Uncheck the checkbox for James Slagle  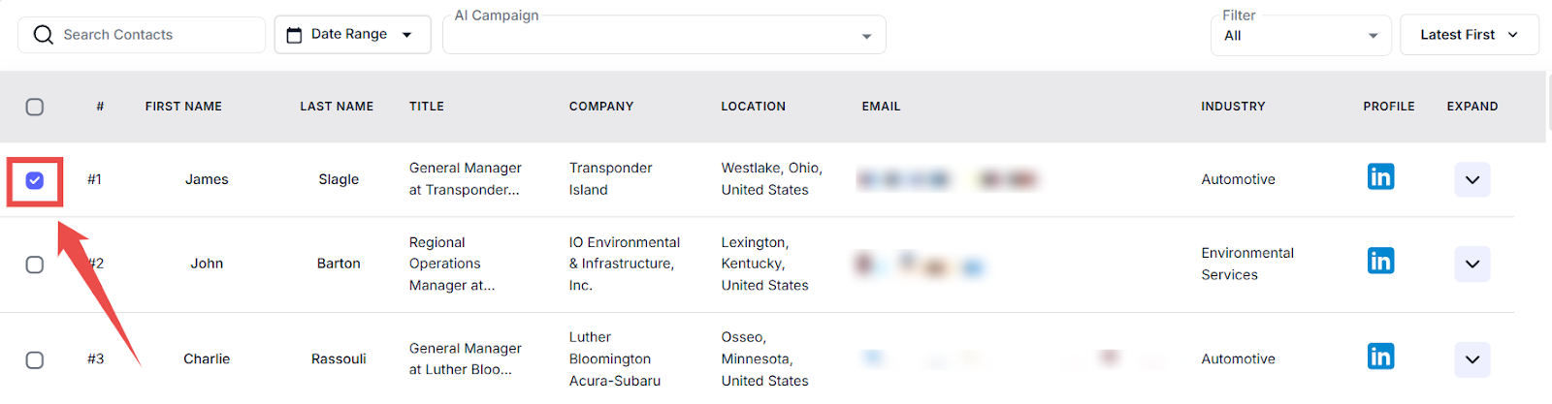pos(35,180)
